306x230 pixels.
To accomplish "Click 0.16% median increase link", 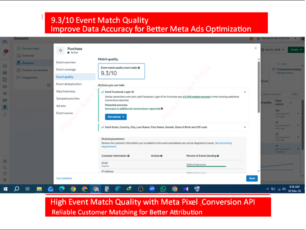I will tap(196, 97).
